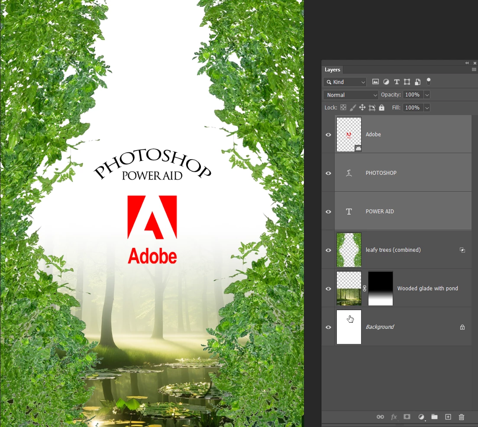Screen dimensions: 478x427
Task: Hide the Wooded glade with pond layer
Action: point(328,289)
